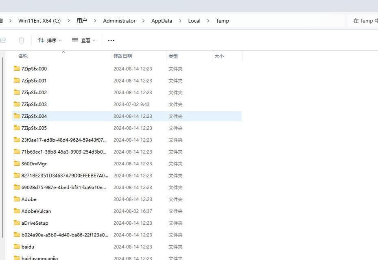Image resolution: width=378 pixels, height=260 pixels.
Task: Select the 7ZipSfx.003 folder name
Action: tap(34, 104)
